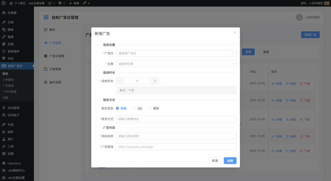Increase 投放时长 with the plus button
Image resolution: width=331 pixels, height=181 pixels.
click(x=155, y=81)
